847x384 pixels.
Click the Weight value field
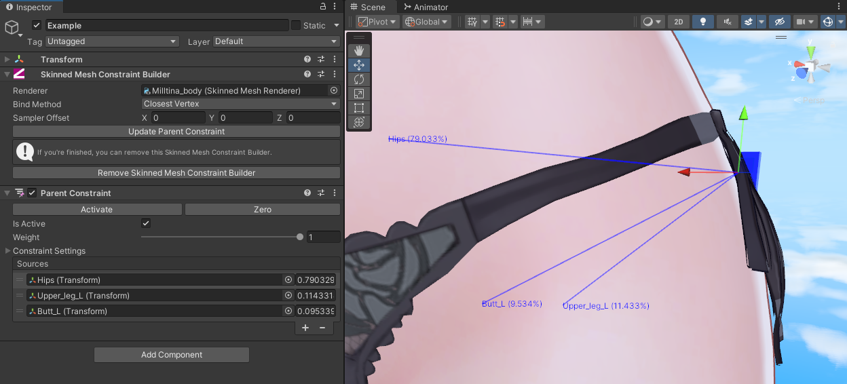coord(323,237)
